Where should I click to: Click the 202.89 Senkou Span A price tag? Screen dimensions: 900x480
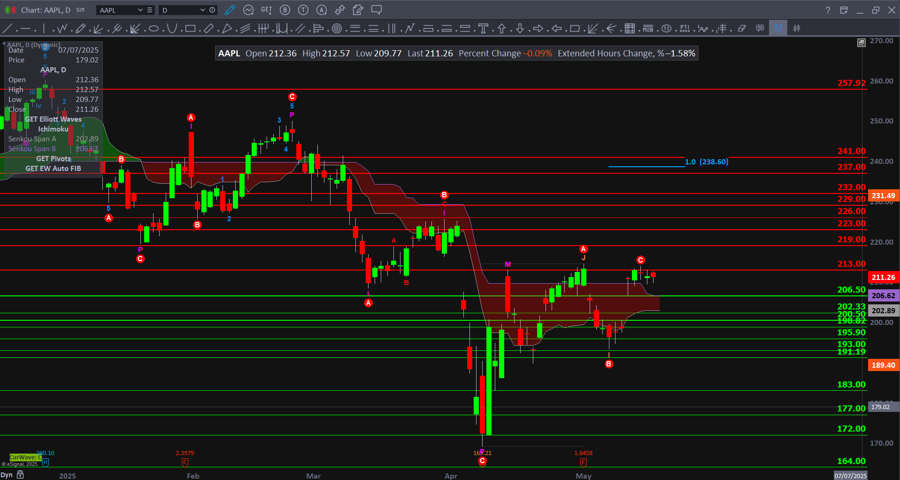[x=884, y=310]
